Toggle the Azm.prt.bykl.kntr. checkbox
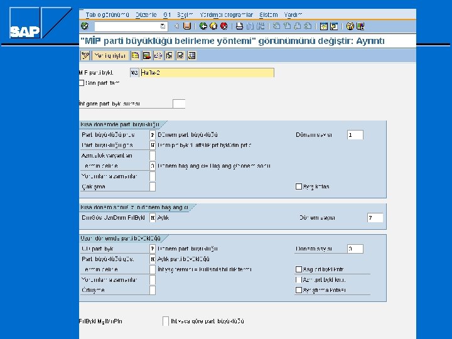This screenshot has width=452, height=339. (299, 279)
